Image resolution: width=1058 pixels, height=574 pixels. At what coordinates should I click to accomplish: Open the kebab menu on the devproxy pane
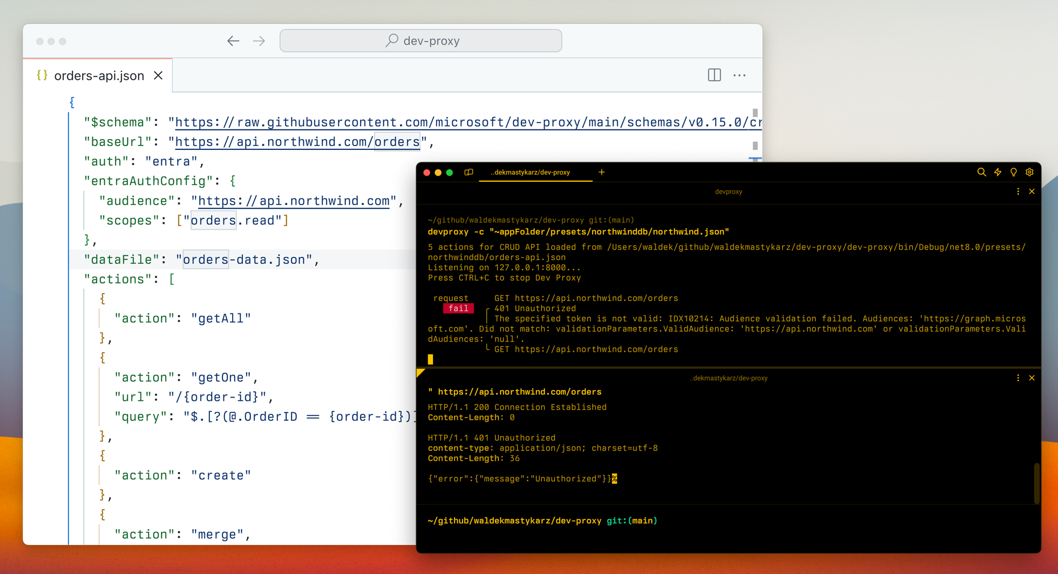(1018, 191)
